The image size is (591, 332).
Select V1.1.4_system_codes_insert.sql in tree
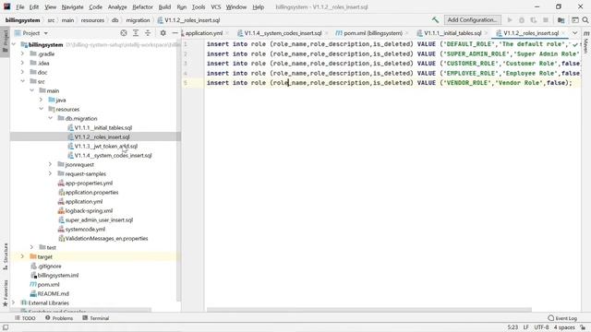(113, 156)
